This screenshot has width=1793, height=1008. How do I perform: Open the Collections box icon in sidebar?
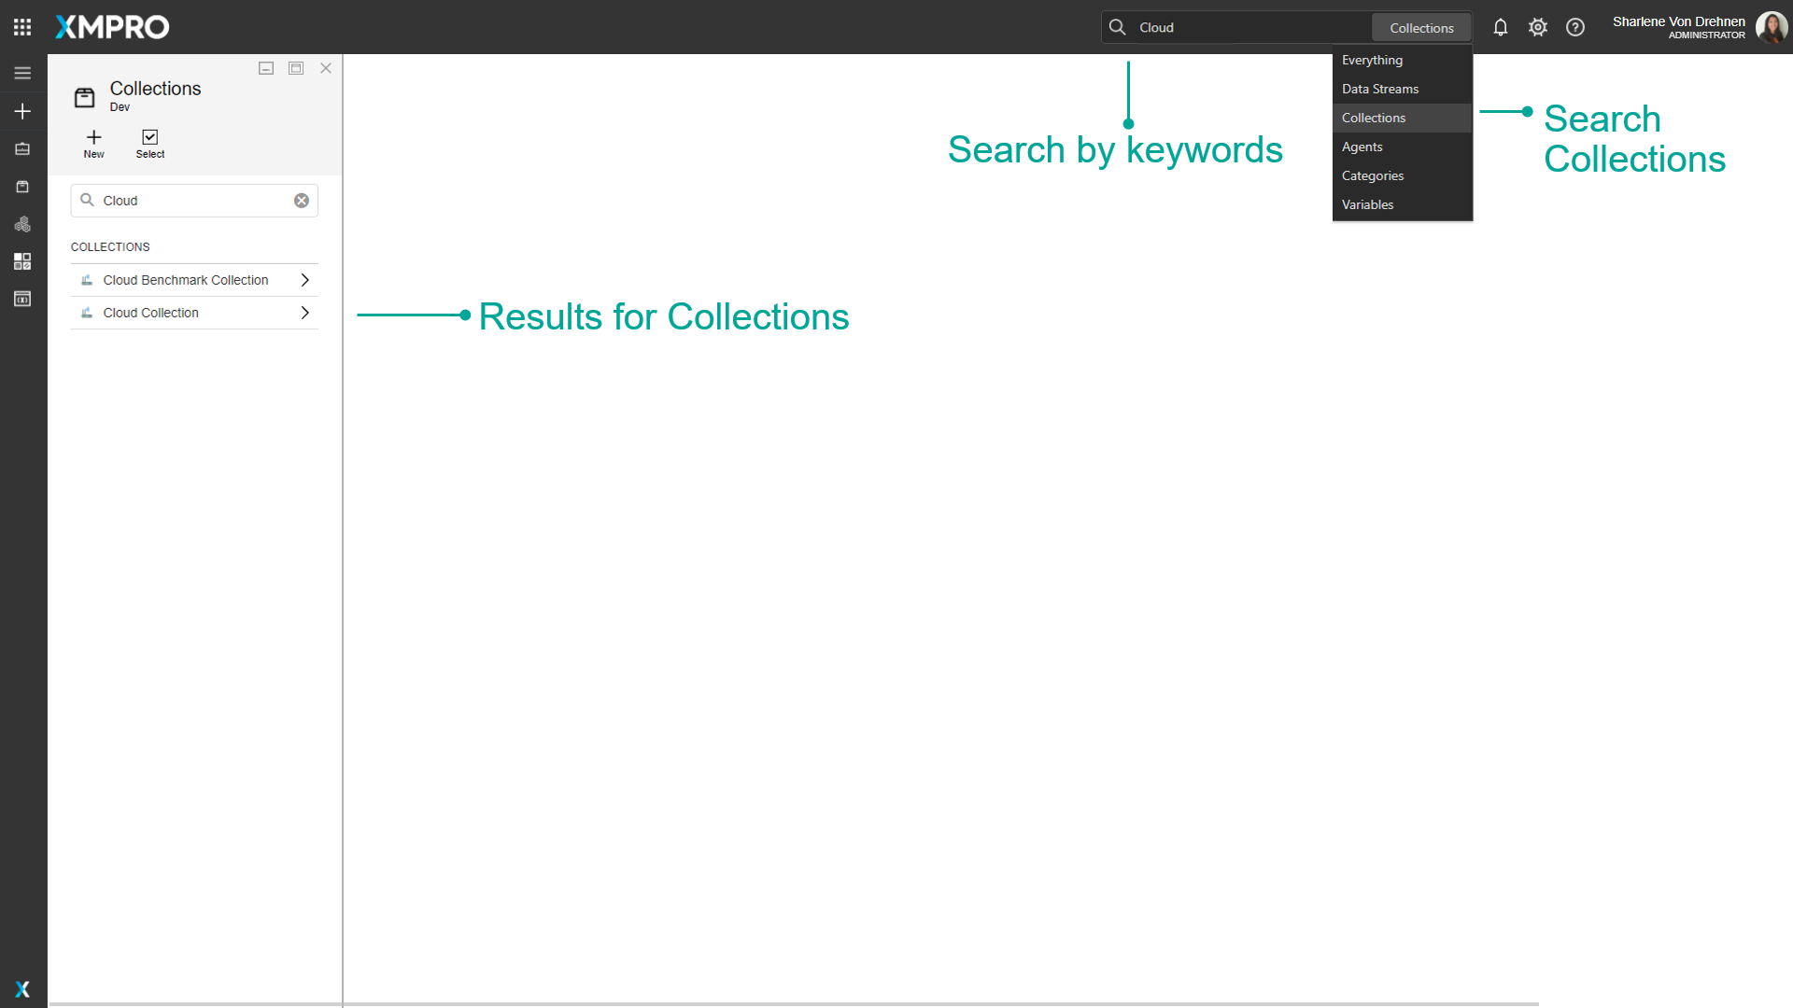pos(21,186)
